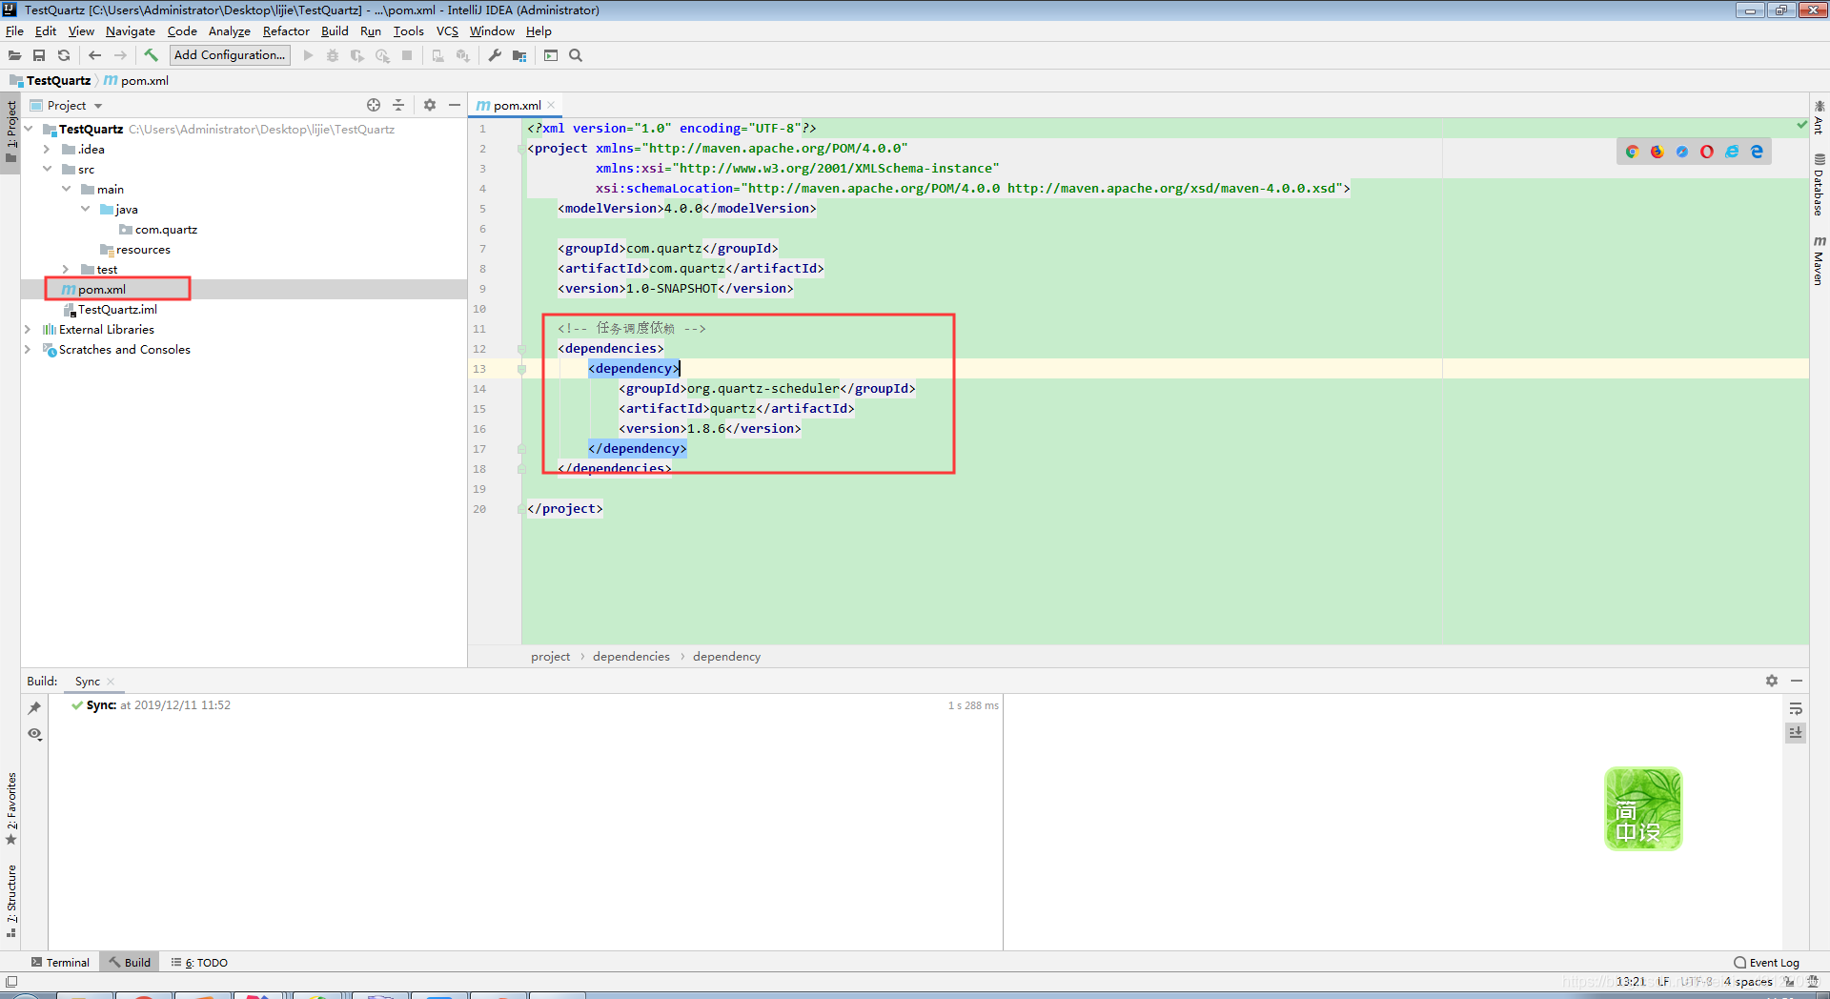Open Build panel gear settings
Viewport: 1830px width, 999px height.
click(1772, 681)
